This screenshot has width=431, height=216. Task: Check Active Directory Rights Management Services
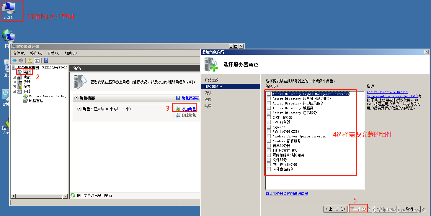pos(269,94)
